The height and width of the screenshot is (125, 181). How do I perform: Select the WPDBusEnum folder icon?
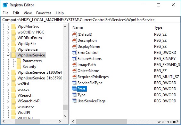tap(14, 38)
